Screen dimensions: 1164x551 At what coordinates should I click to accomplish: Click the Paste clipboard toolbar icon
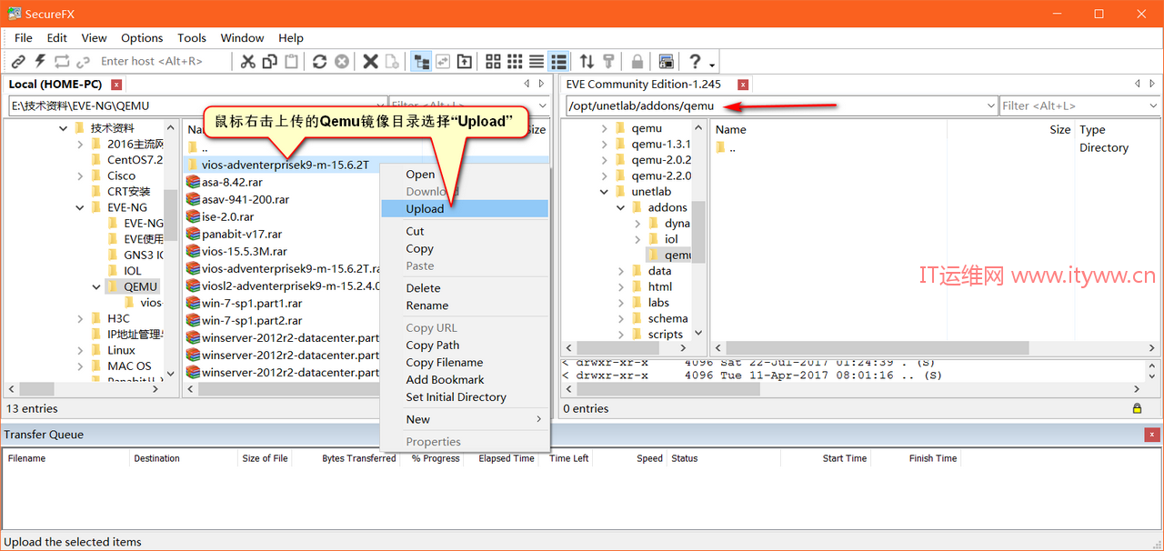292,62
